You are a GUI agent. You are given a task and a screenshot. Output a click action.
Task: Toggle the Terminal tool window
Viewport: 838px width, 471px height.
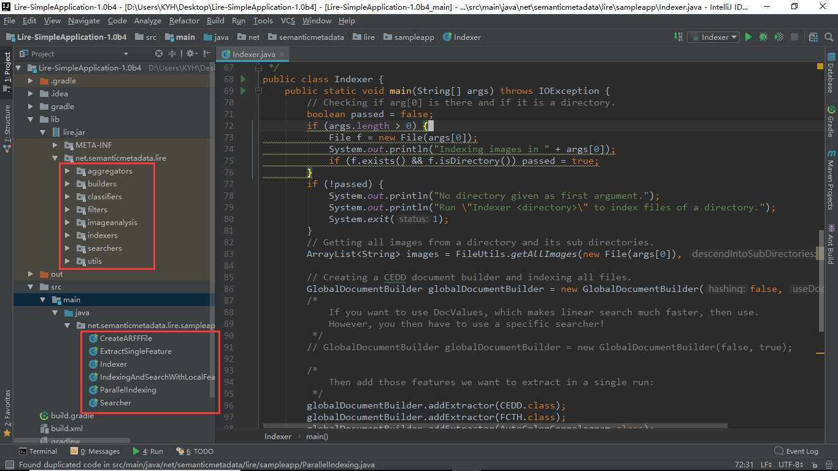(x=37, y=451)
